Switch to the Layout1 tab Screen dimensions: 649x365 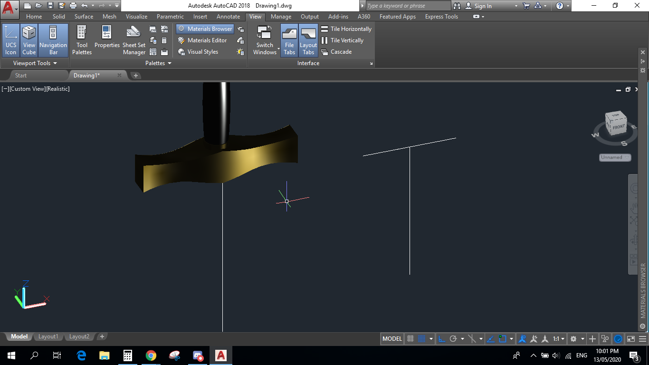pos(48,336)
